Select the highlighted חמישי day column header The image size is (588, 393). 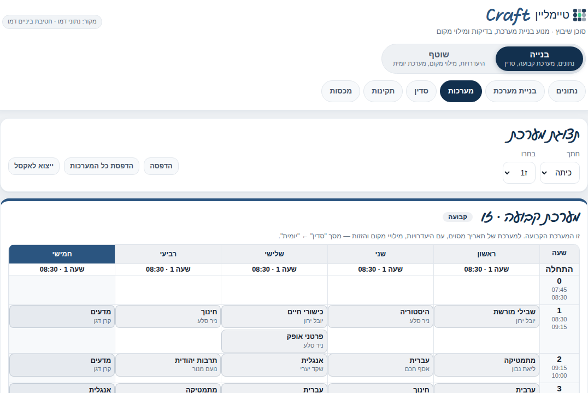click(x=62, y=254)
